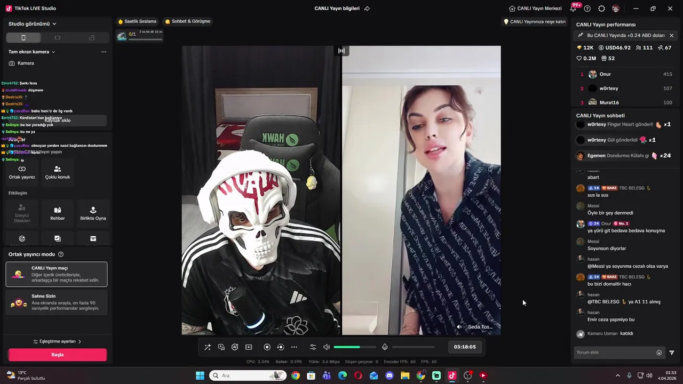Click the 03:18:05 stream timer
This screenshot has height=384, width=683.
click(465, 347)
